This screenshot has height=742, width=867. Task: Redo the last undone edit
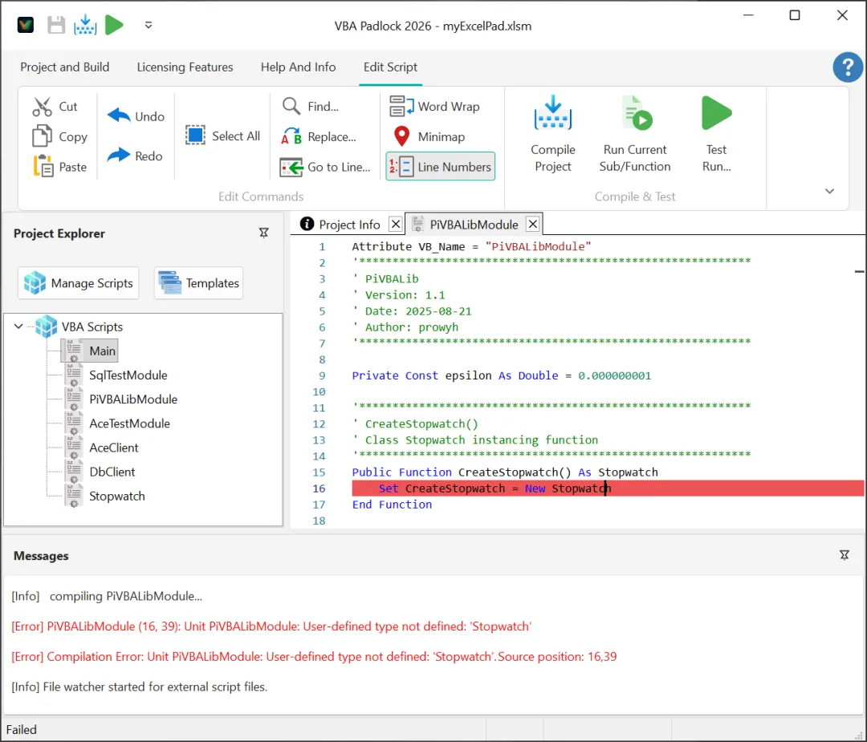134,156
